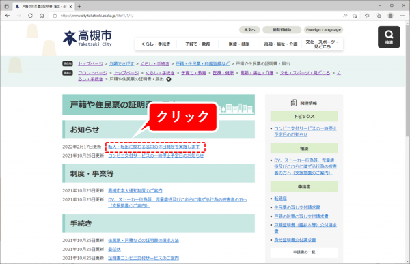
Task: Go to browser home icon
Action: [x=42, y=16]
